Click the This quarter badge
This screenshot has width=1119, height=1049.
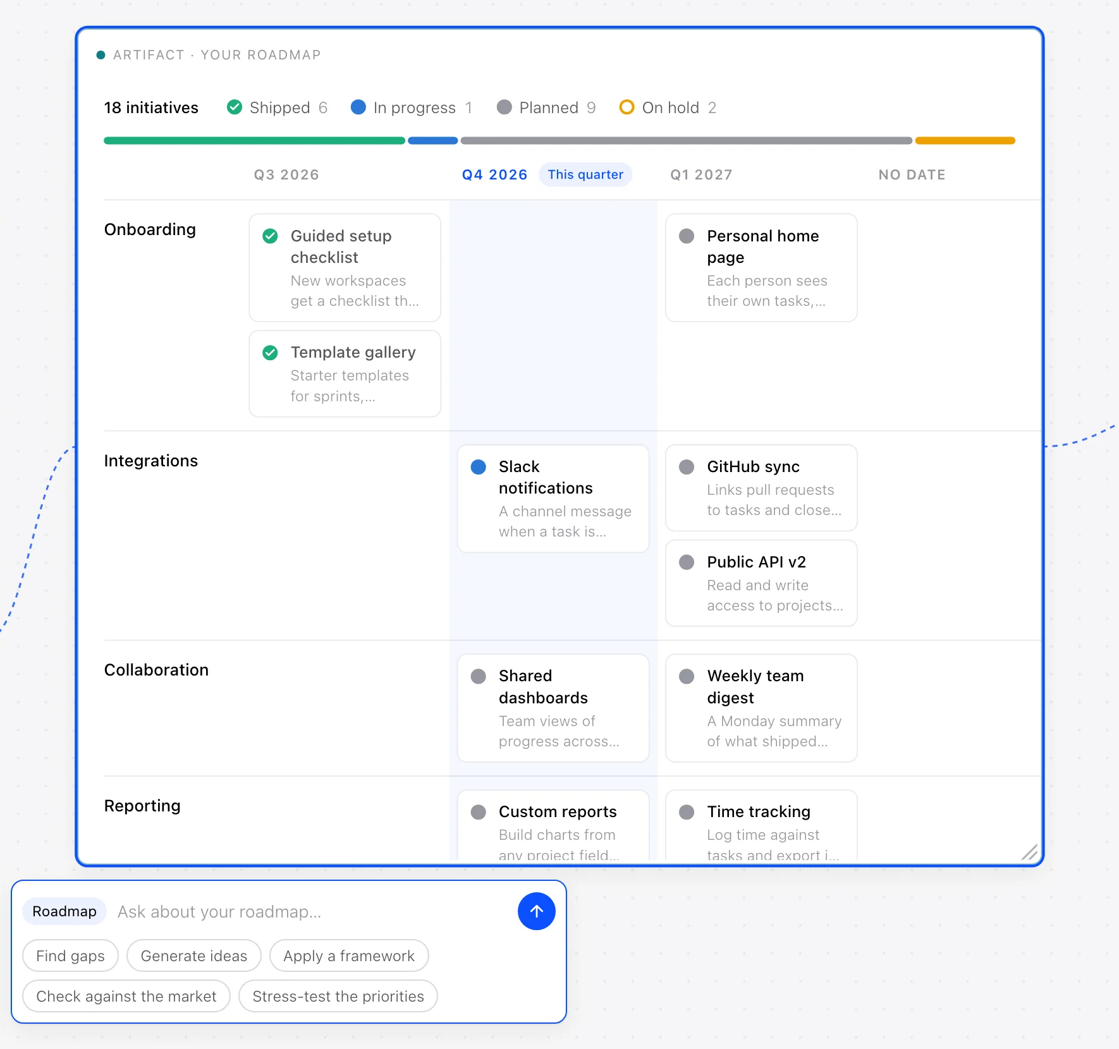585,174
